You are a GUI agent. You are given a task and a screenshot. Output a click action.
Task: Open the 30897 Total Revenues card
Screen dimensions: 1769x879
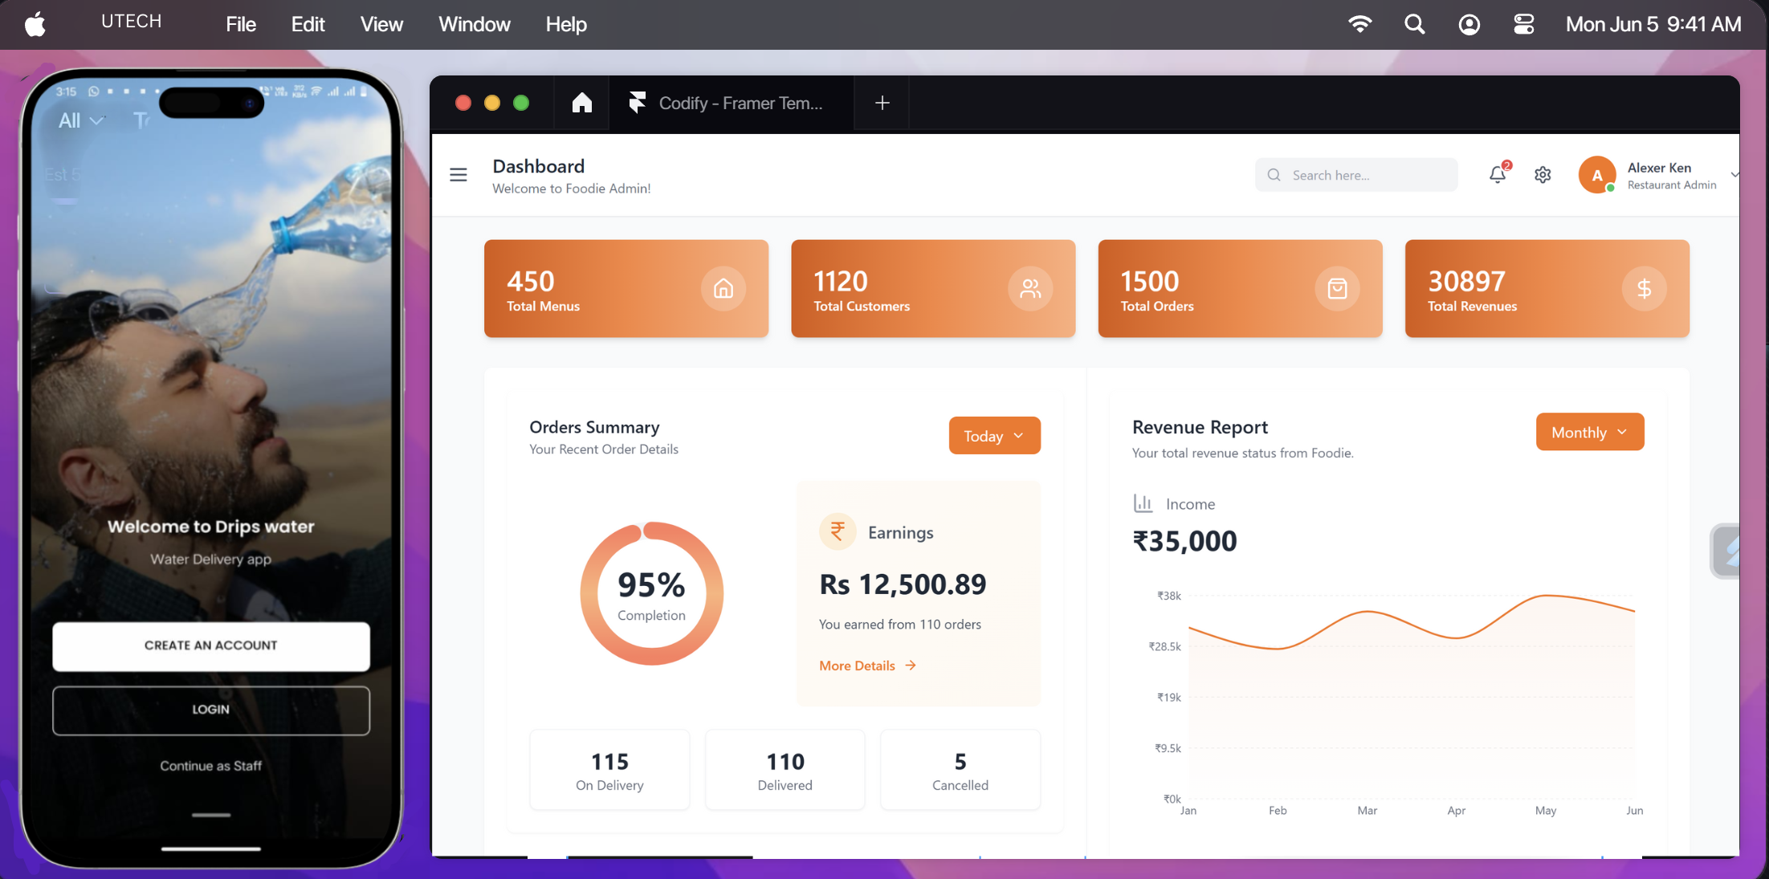coord(1547,288)
